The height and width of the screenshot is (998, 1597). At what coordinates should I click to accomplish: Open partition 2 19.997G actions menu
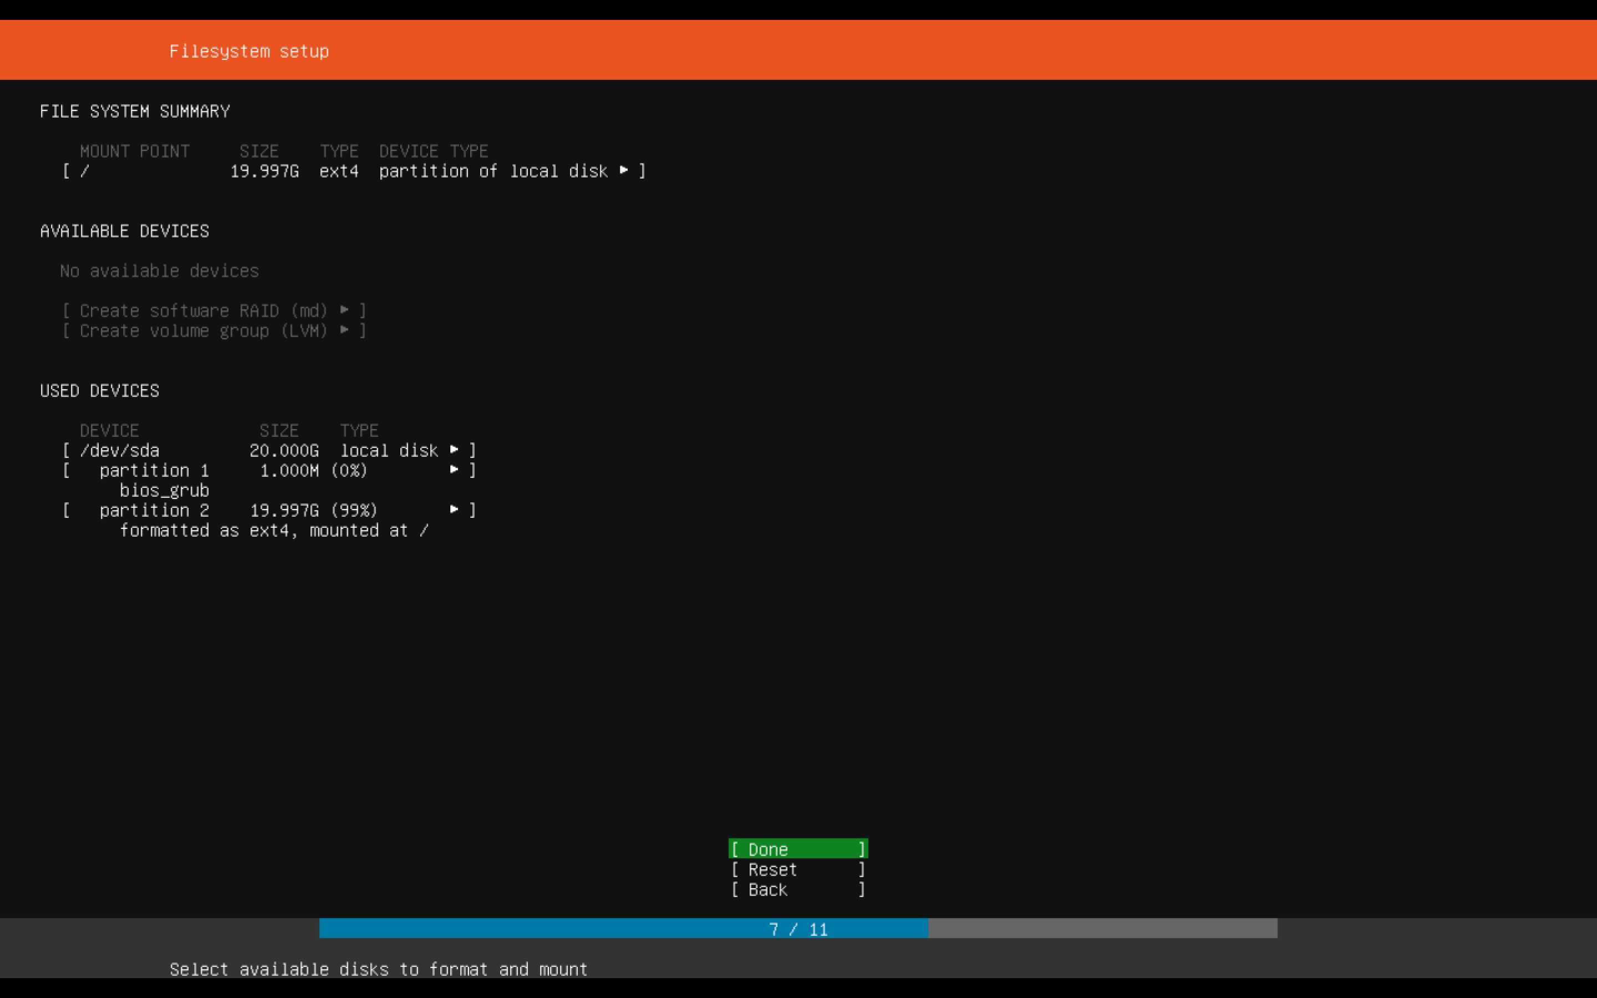coord(269,510)
